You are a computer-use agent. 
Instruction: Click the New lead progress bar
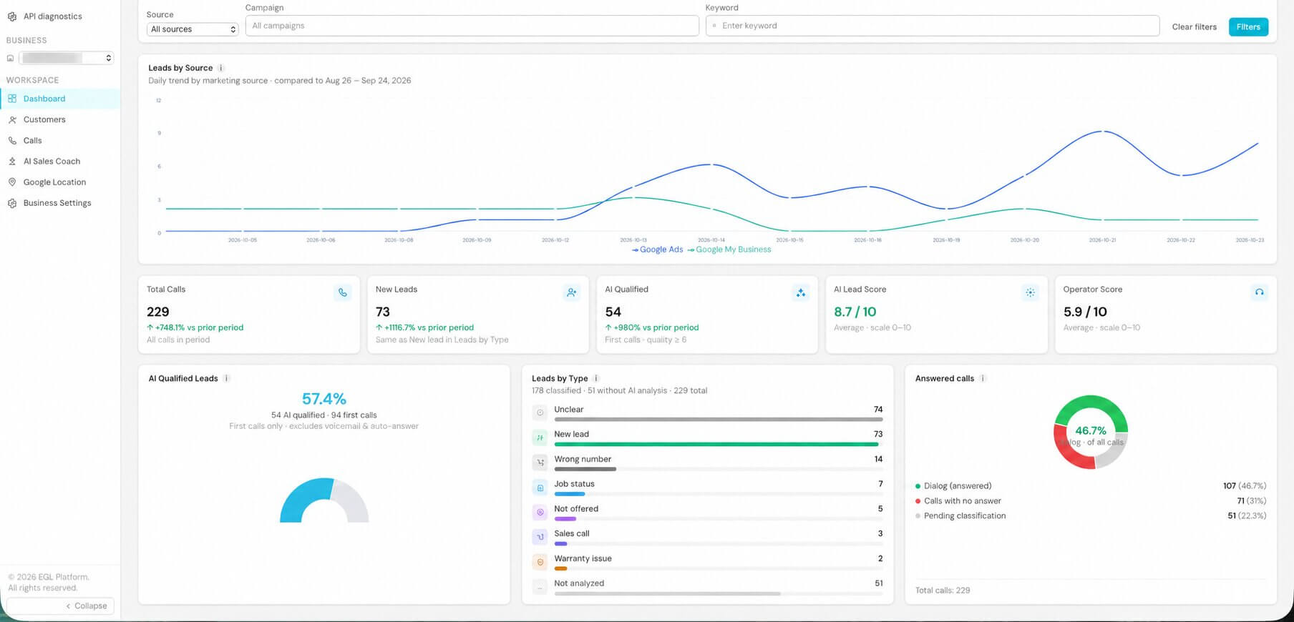719,444
